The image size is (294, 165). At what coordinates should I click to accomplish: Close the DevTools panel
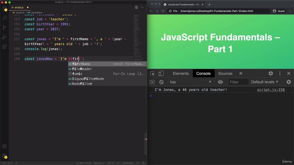pos(289,73)
